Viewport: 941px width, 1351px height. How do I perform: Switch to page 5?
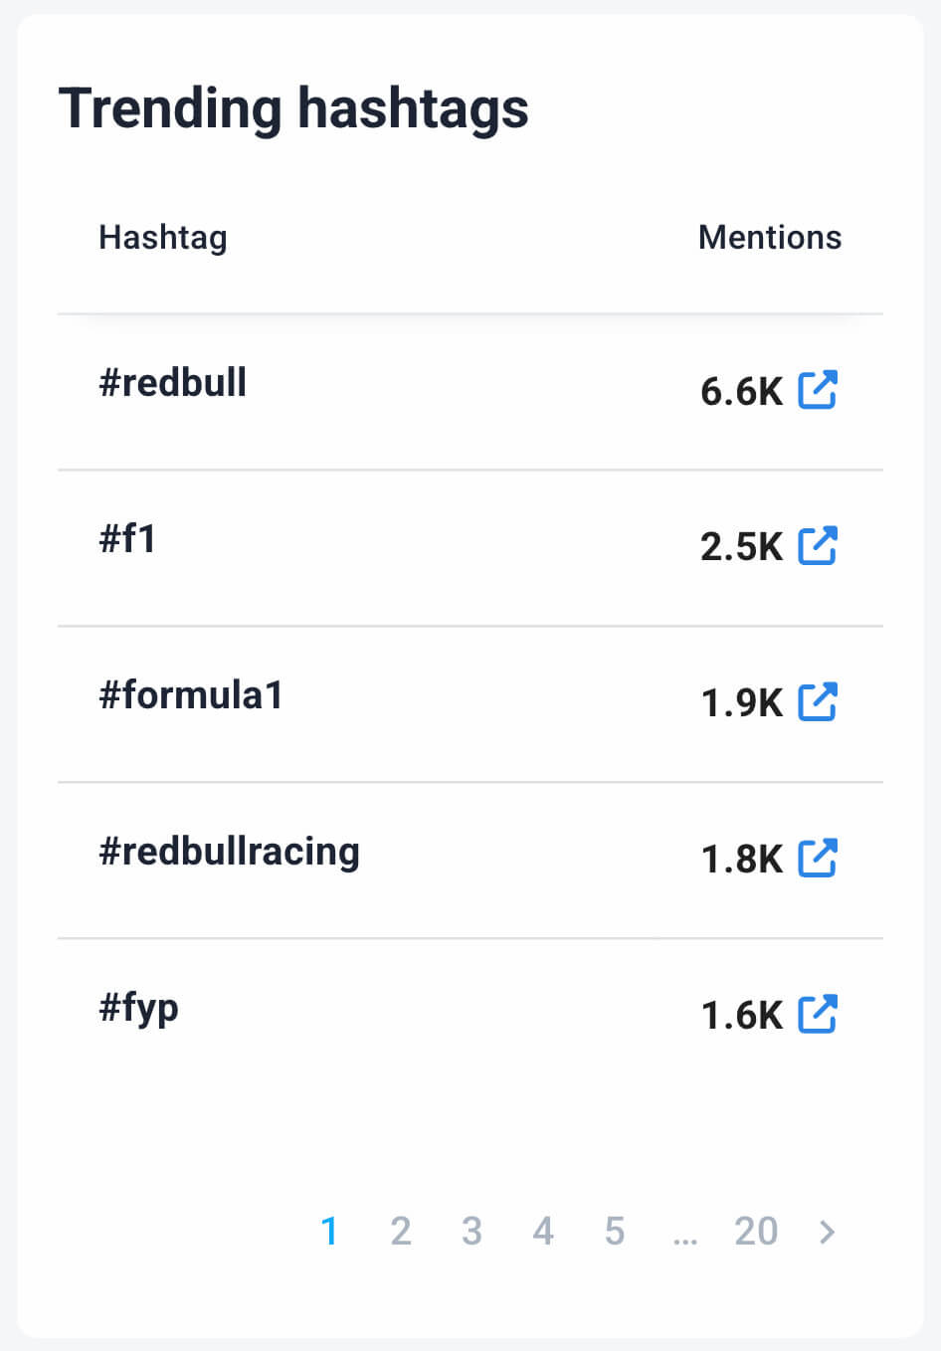tap(615, 1232)
